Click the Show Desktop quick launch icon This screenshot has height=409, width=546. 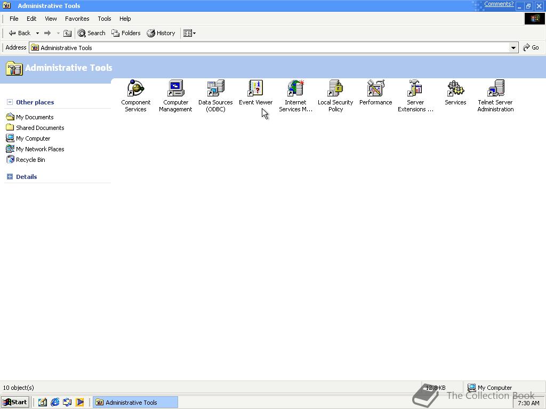pos(43,403)
